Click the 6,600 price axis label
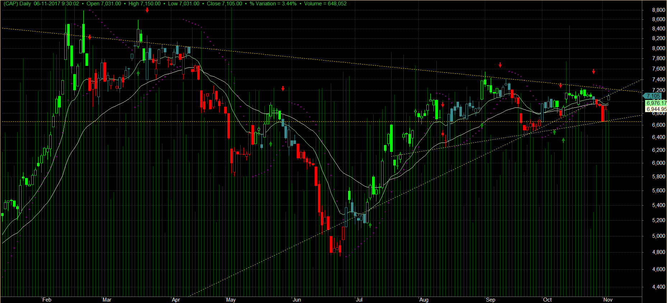The width and height of the screenshot is (667, 303). 658,125
